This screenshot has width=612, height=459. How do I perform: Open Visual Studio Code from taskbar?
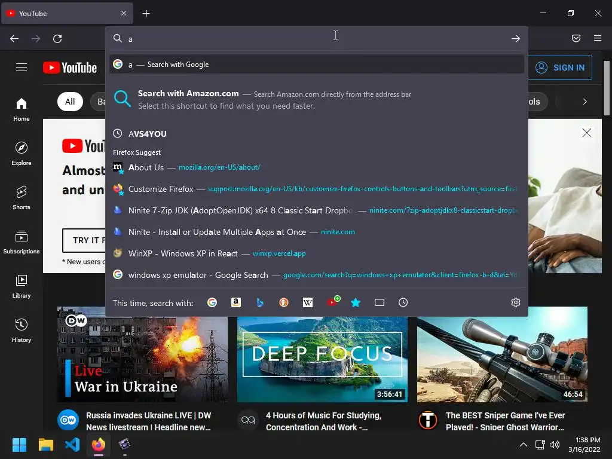(x=72, y=445)
